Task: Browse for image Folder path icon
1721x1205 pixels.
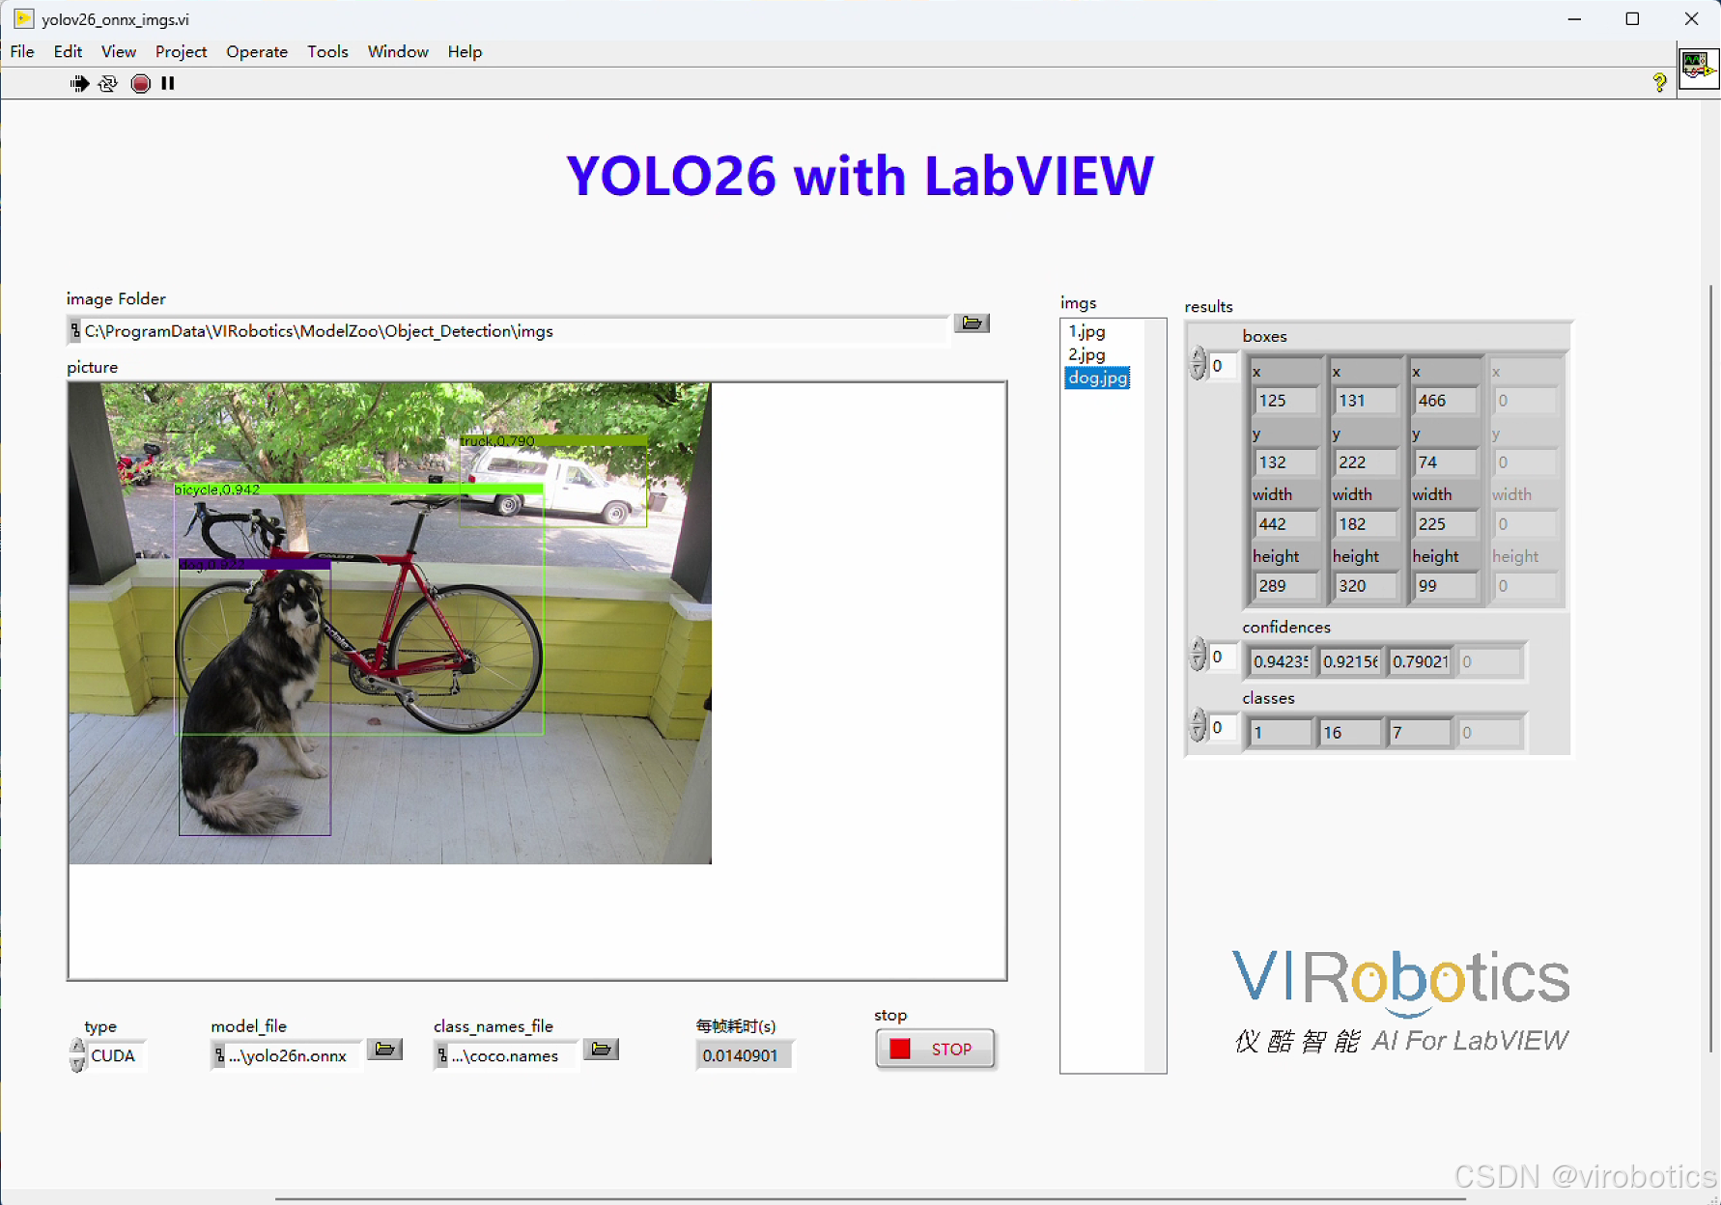Action: pyautogui.click(x=972, y=323)
